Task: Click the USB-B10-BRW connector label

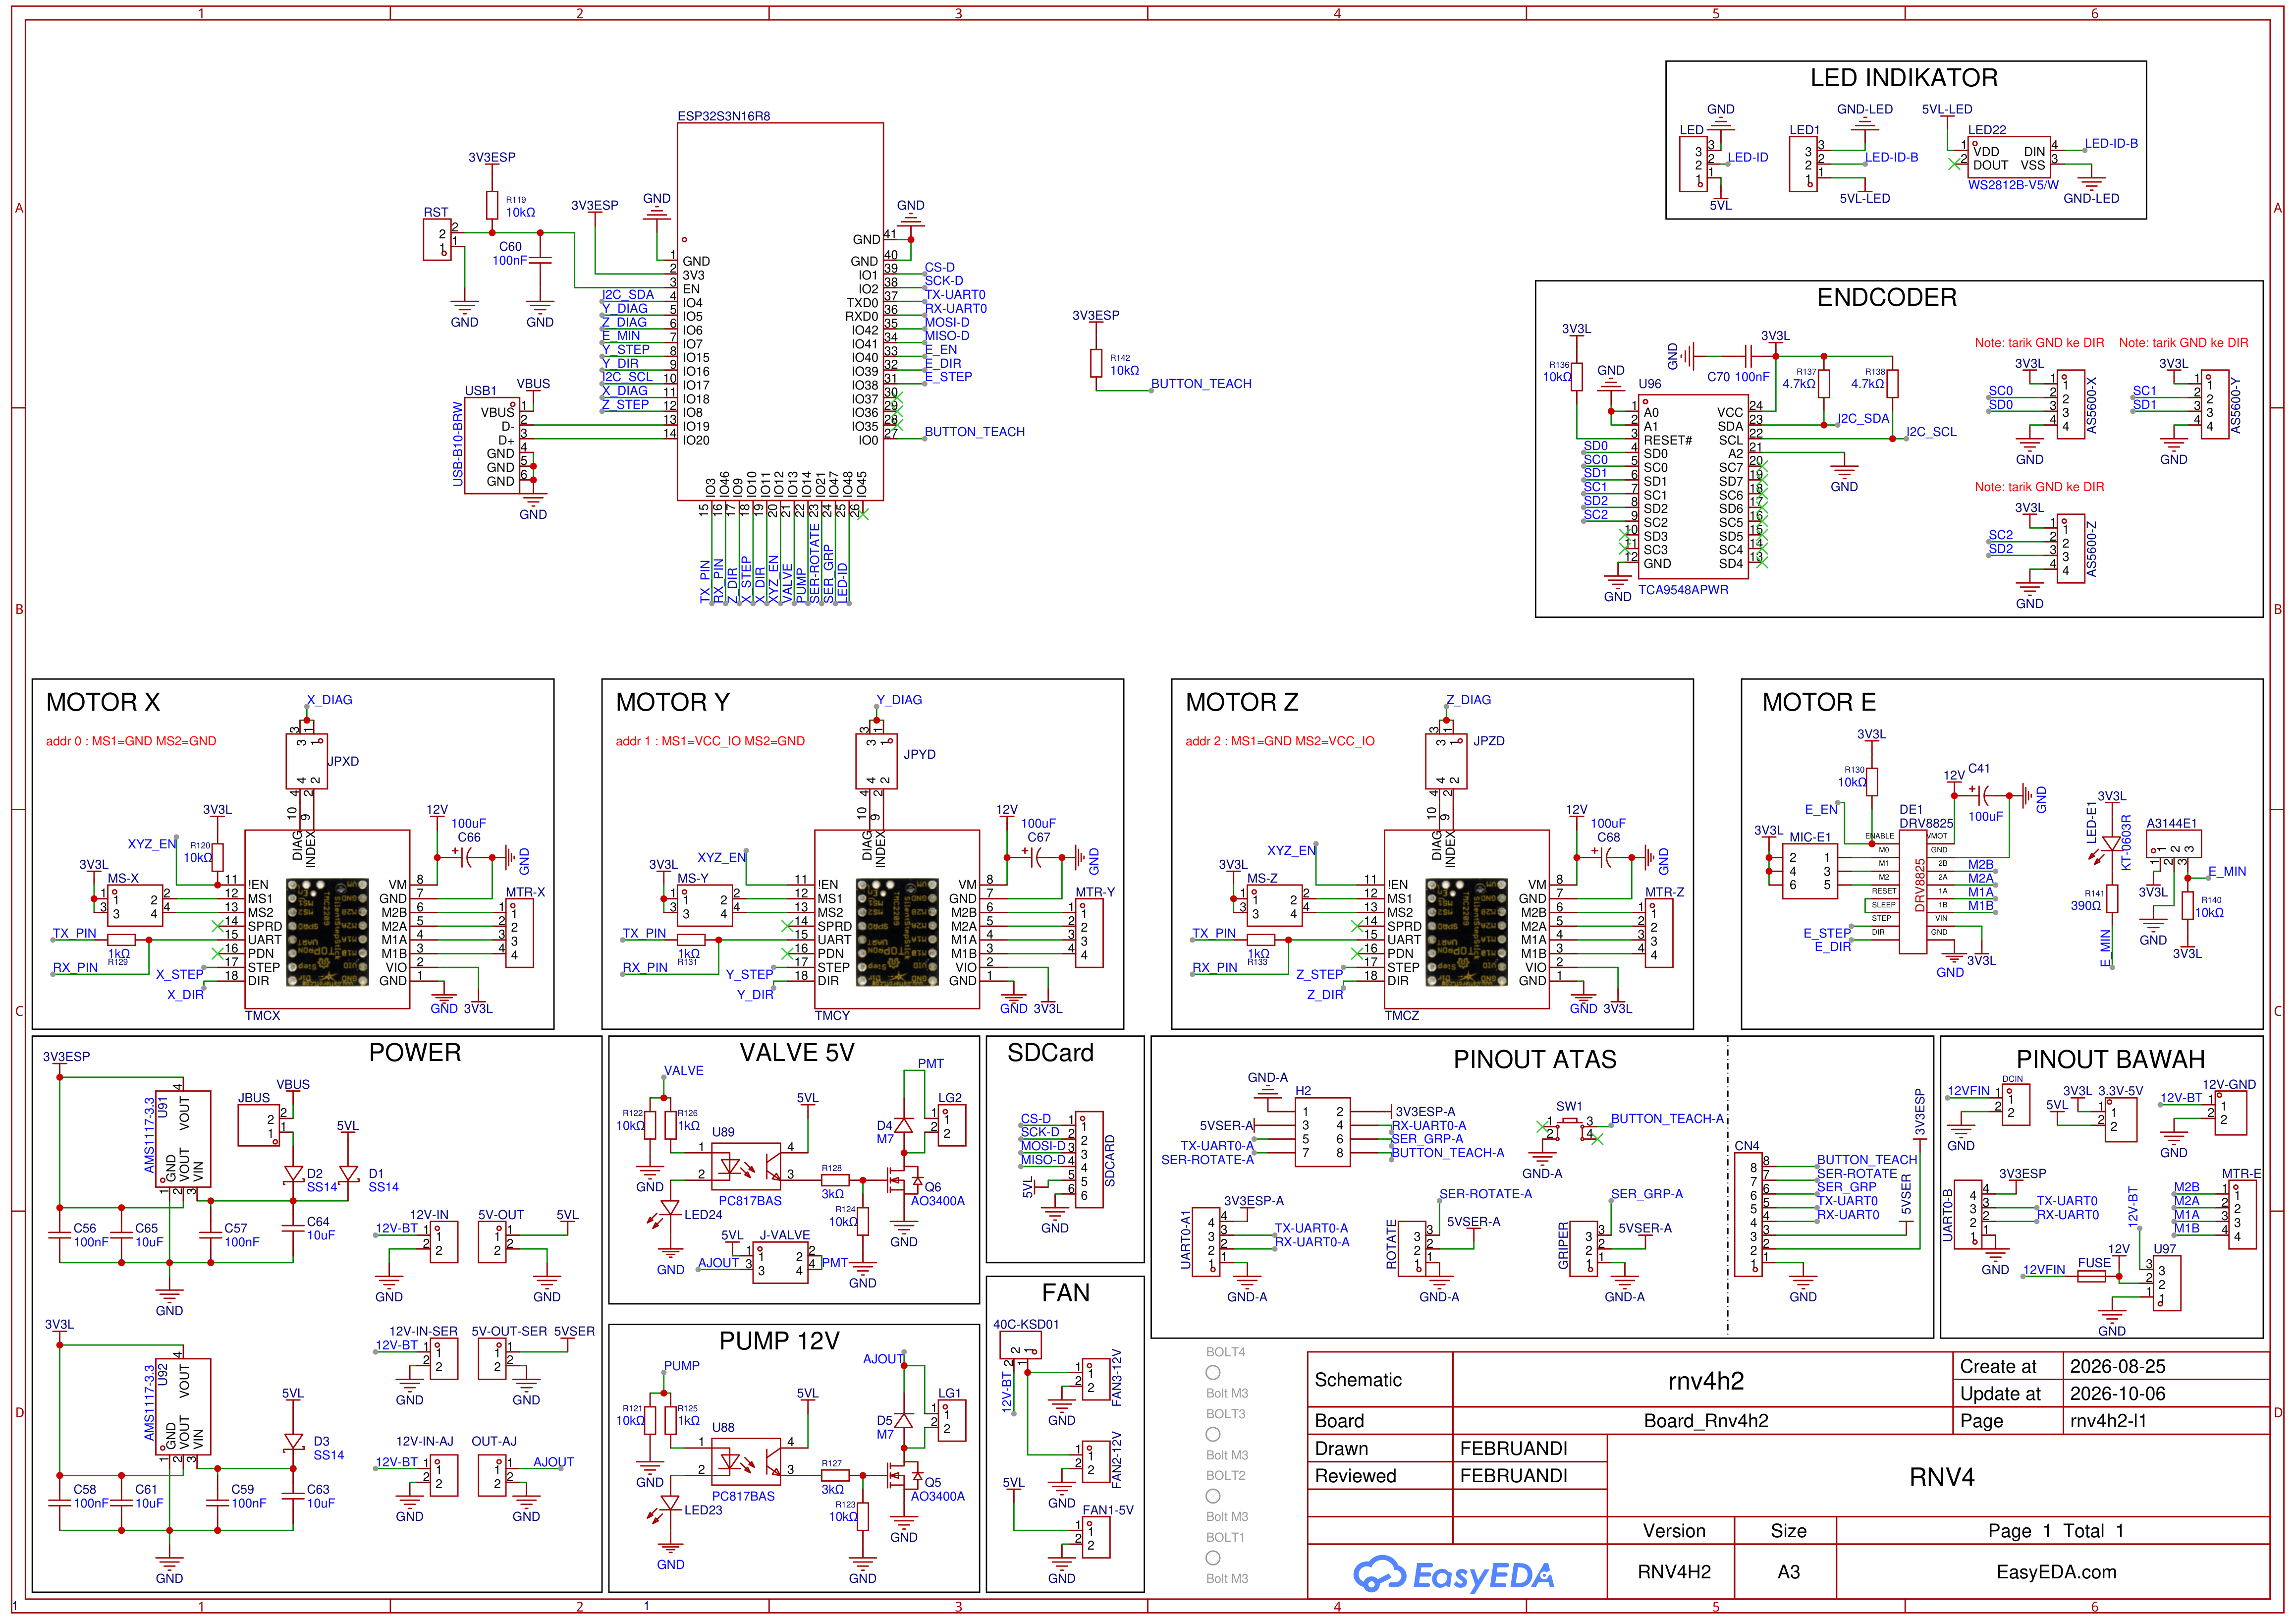Action: [458, 444]
